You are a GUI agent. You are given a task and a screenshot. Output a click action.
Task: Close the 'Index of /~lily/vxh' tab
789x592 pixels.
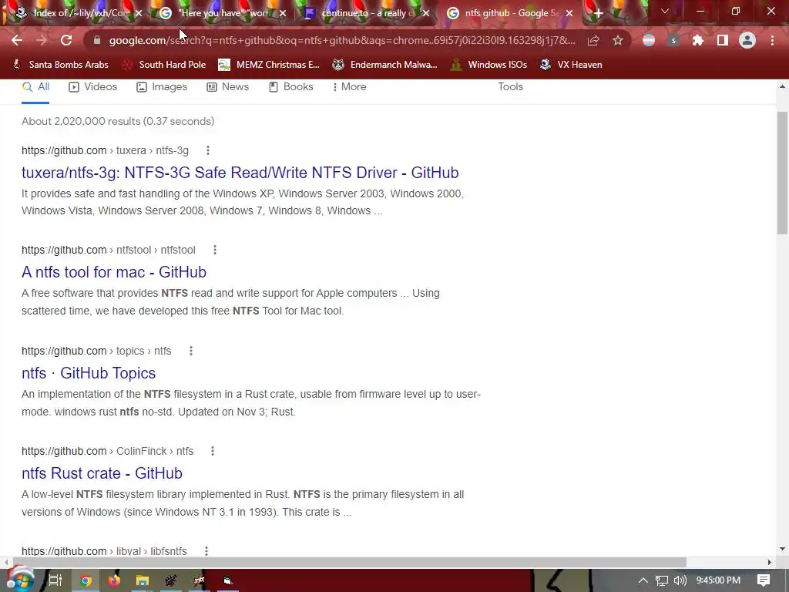pyautogui.click(x=139, y=14)
